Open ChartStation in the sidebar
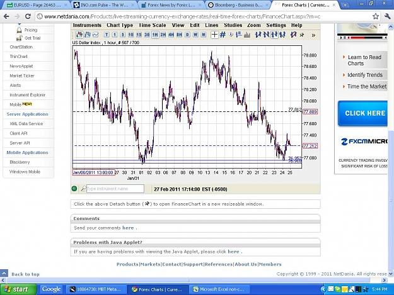 click(x=21, y=47)
